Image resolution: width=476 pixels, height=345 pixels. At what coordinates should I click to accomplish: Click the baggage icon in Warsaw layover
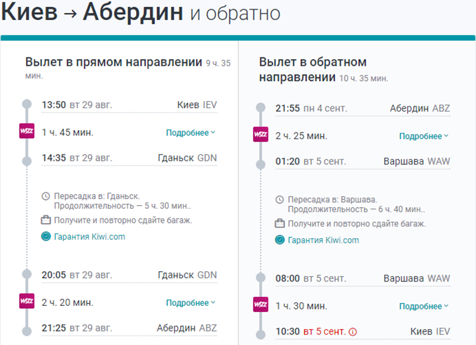click(279, 223)
